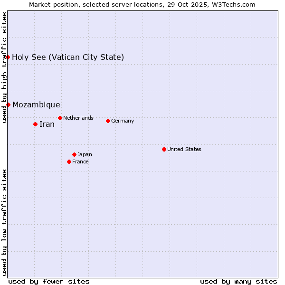Screen dimensions: 285x285
Task: Click the 'United States' label text
Action: pos(184,149)
